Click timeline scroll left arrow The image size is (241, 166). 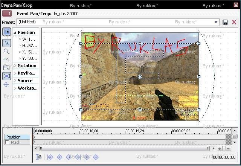coord(36,148)
